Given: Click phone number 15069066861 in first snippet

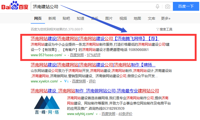Looking at the screenshot, I should (x=138, y=50).
